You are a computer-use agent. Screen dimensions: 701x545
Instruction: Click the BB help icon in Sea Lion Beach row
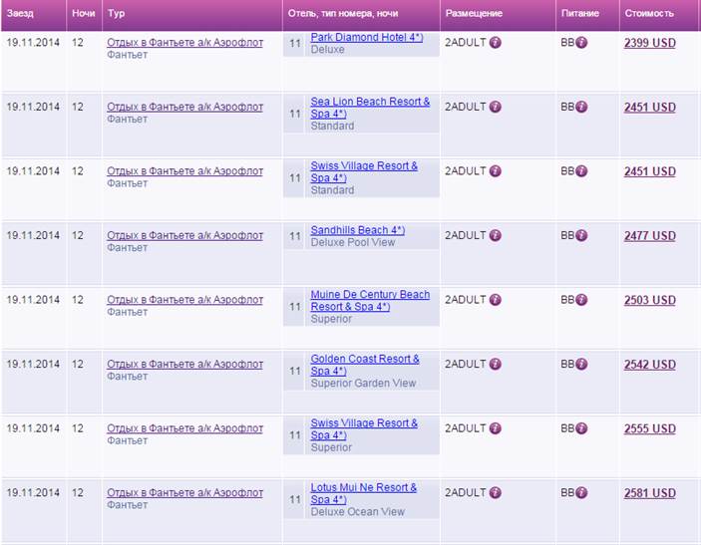coord(581,107)
